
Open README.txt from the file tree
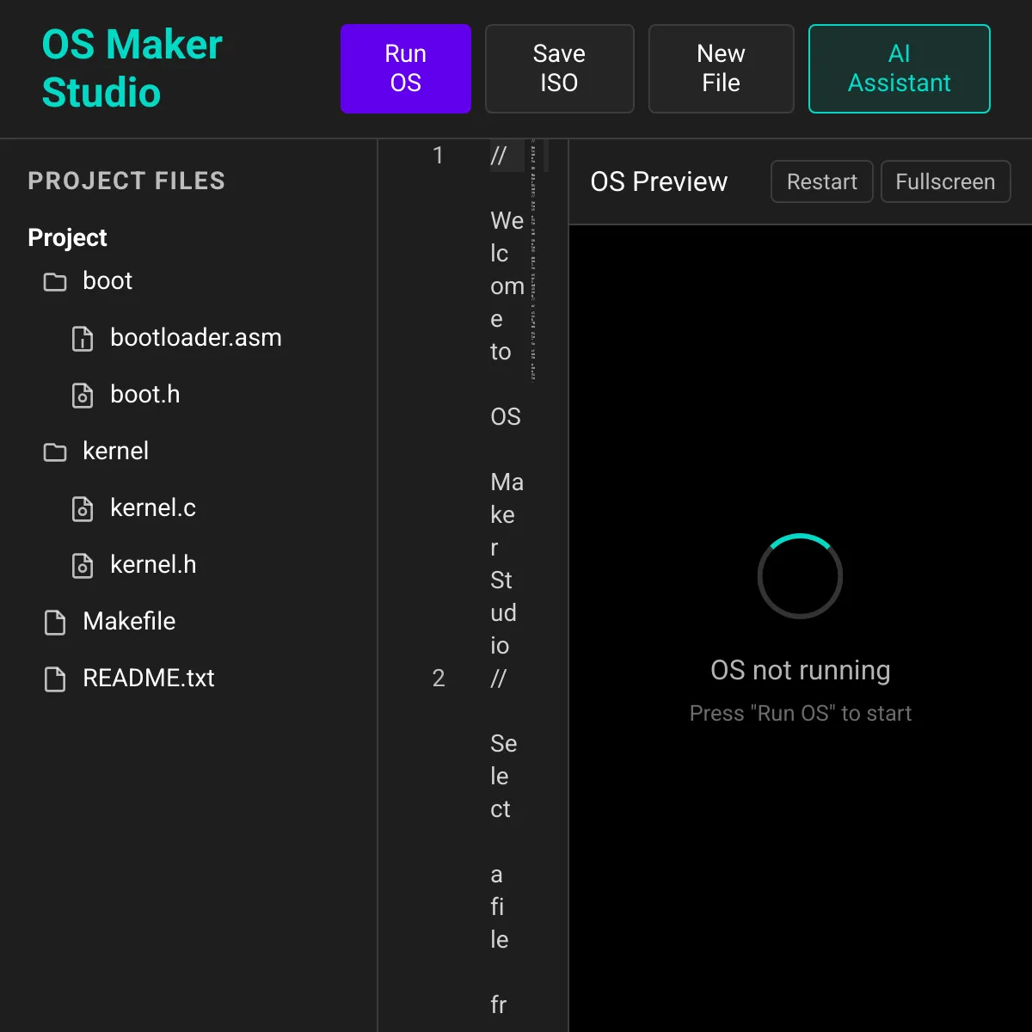point(149,679)
